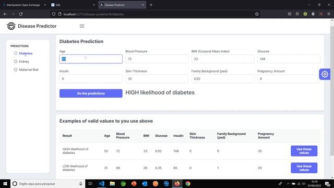Click the microphone in taskbar search
The height and width of the screenshot is (188, 334).
click(x=81, y=183)
